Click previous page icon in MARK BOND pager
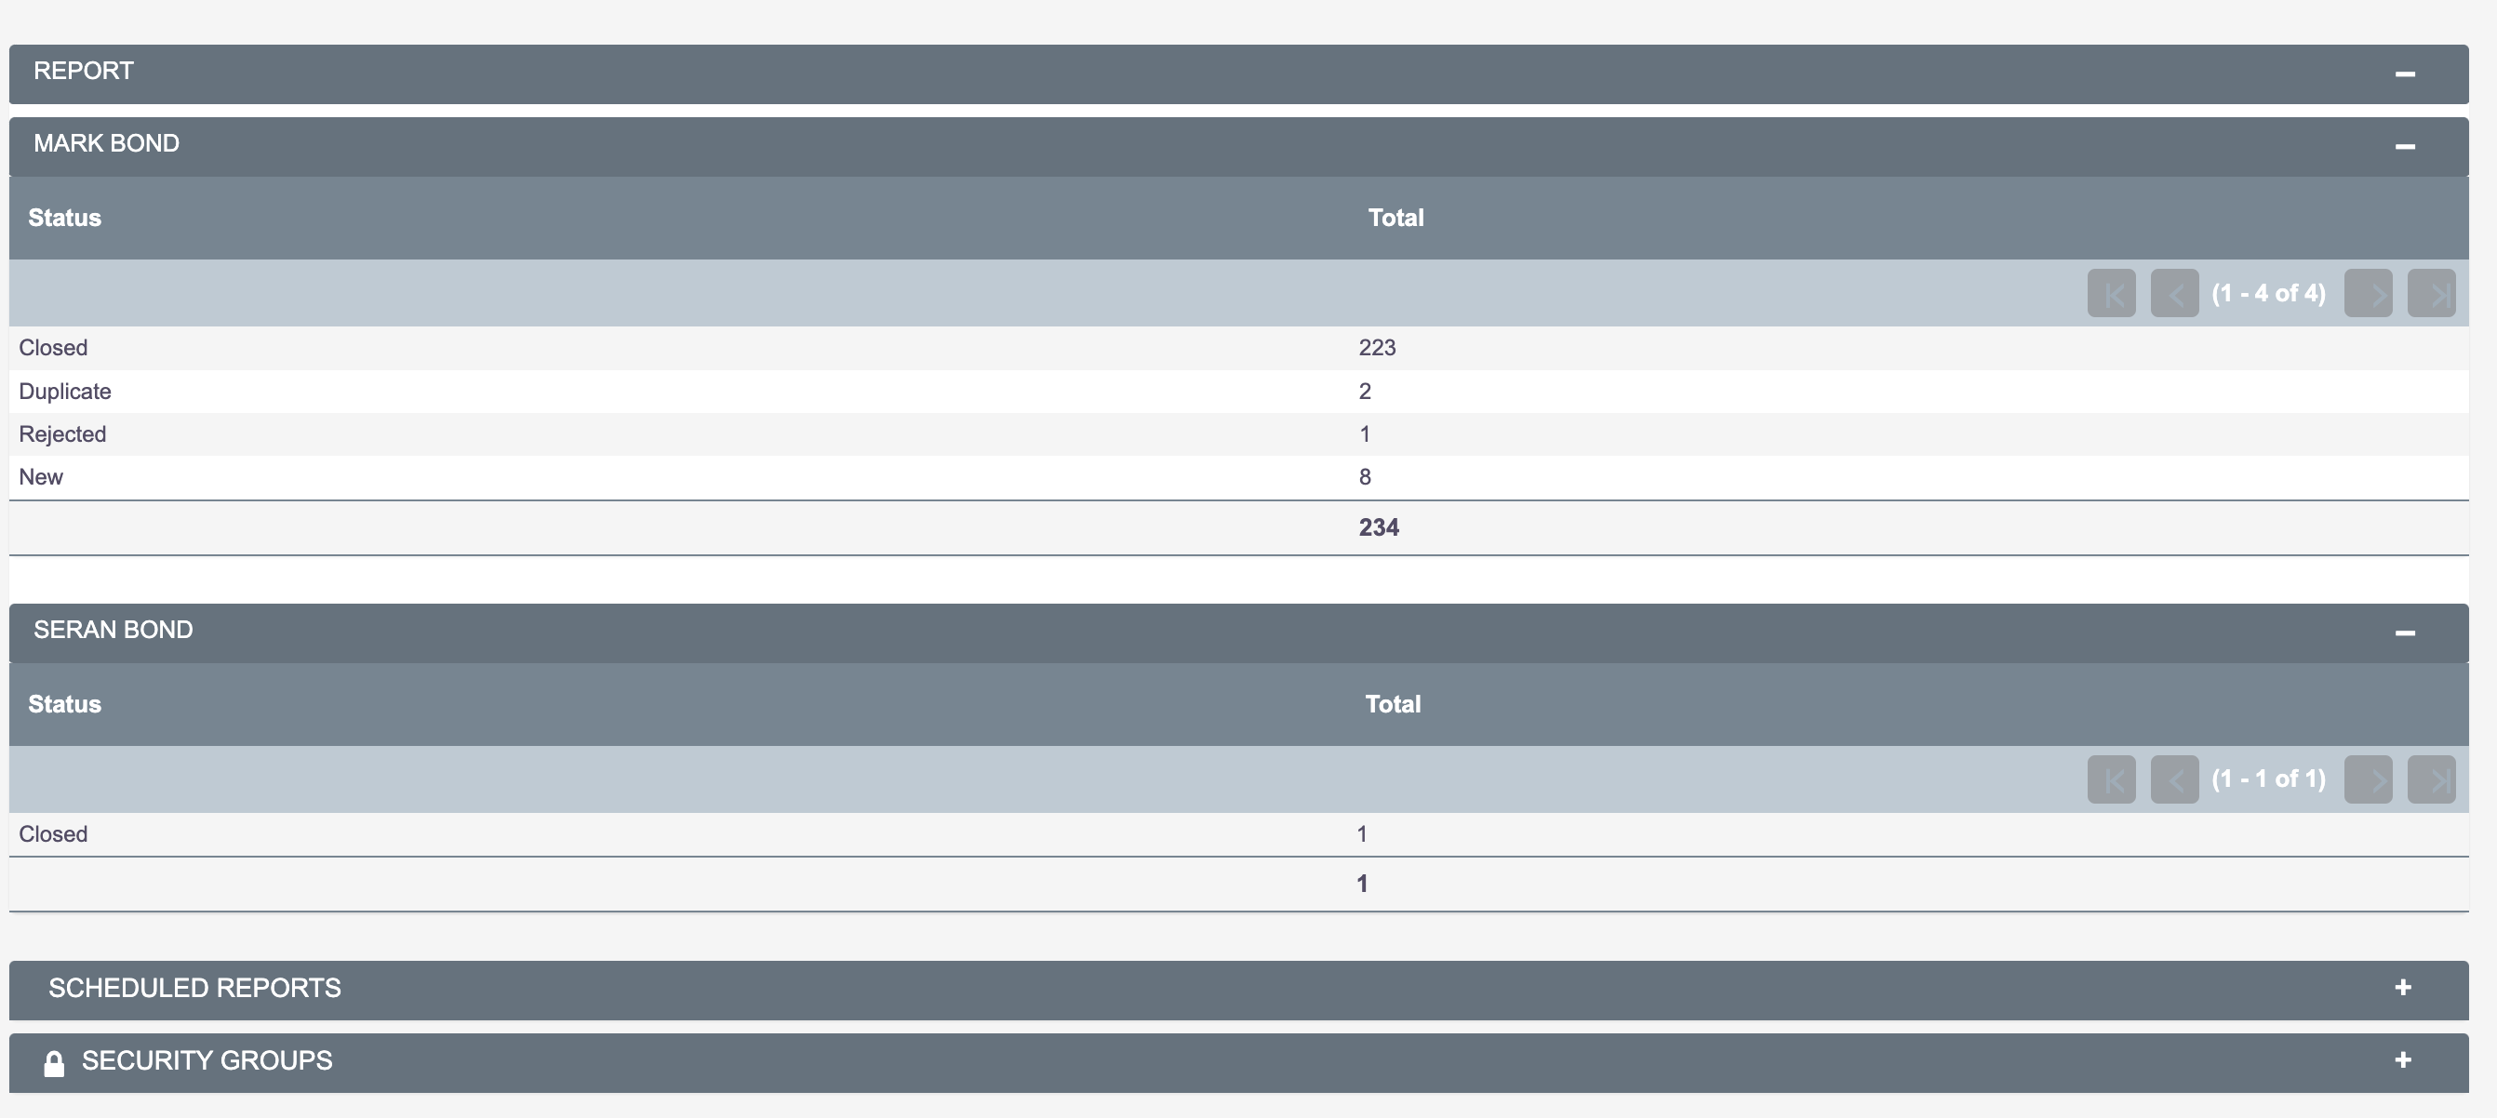 click(x=2174, y=293)
